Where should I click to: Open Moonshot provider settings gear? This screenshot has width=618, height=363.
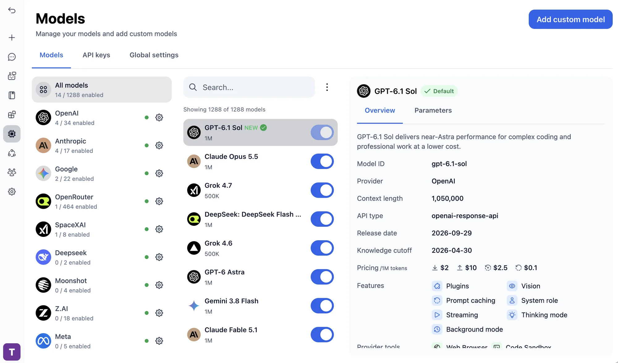159,285
